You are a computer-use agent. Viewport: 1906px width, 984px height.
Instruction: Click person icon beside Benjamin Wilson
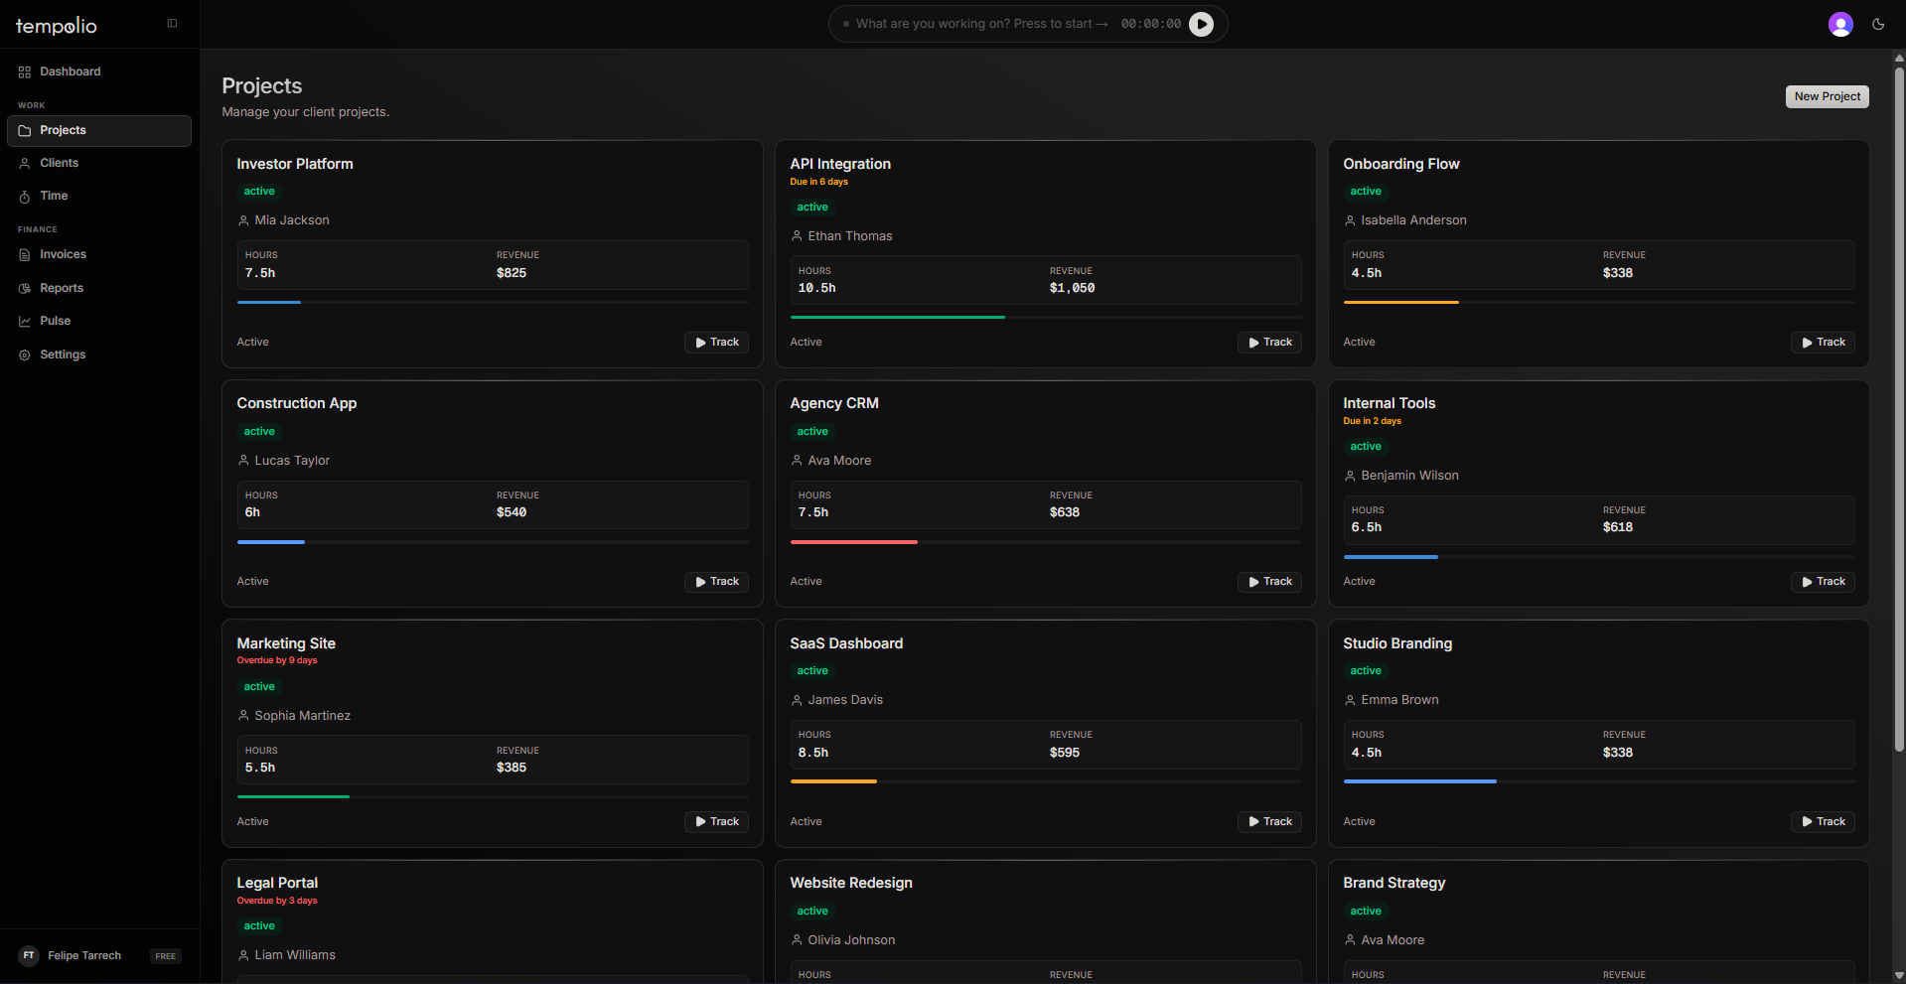[1350, 476]
